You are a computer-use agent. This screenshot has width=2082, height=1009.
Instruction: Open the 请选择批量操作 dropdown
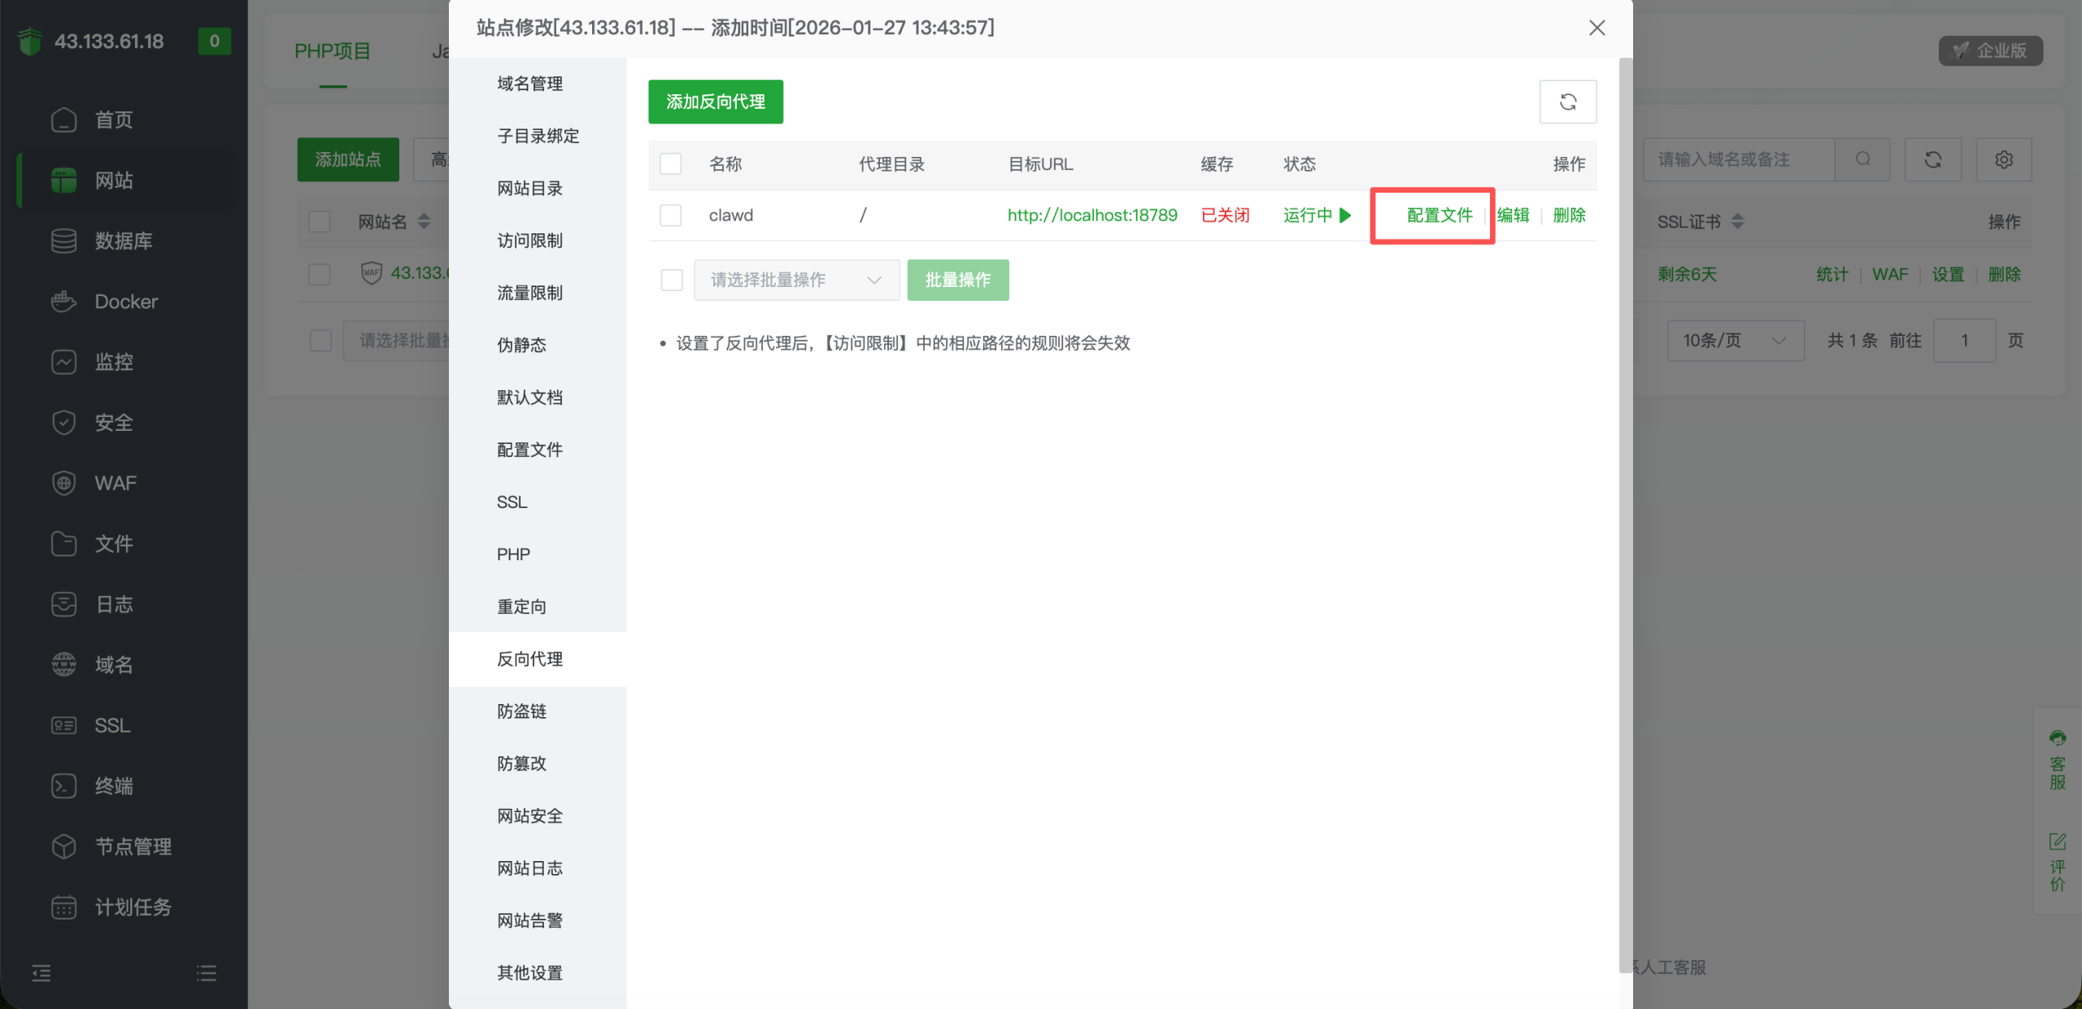click(795, 280)
